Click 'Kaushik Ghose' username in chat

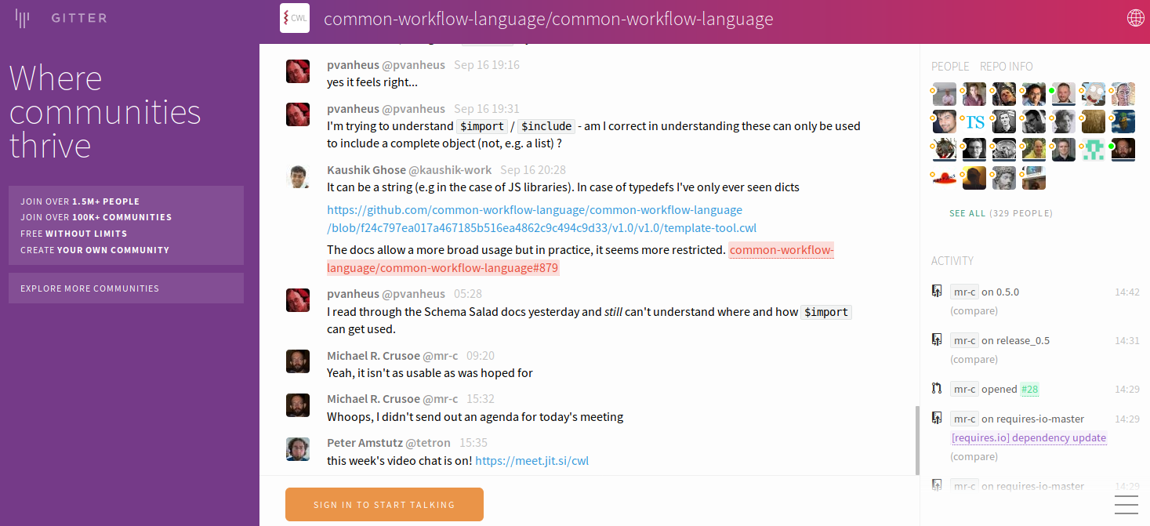(x=366, y=169)
